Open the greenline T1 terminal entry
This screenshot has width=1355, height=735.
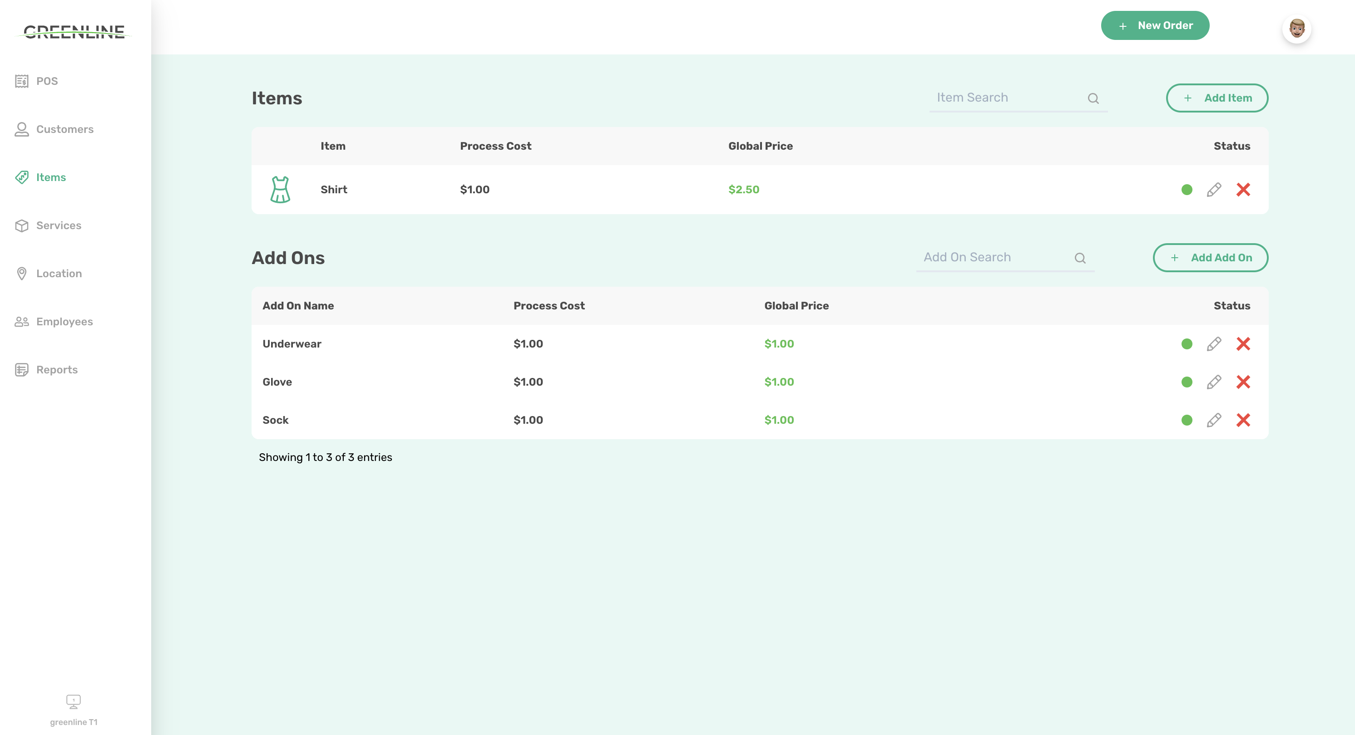pyautogui.click(x=73, y=709)
